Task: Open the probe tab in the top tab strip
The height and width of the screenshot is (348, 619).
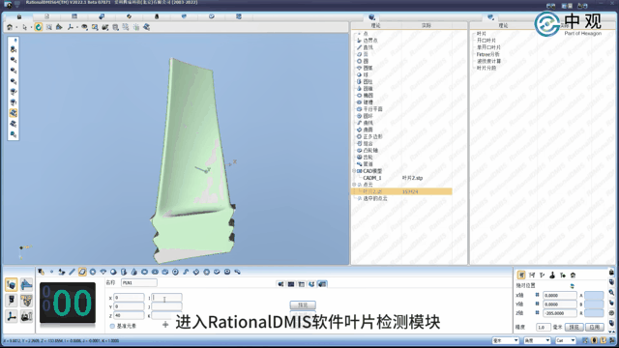Action: (x=157, y=16)
